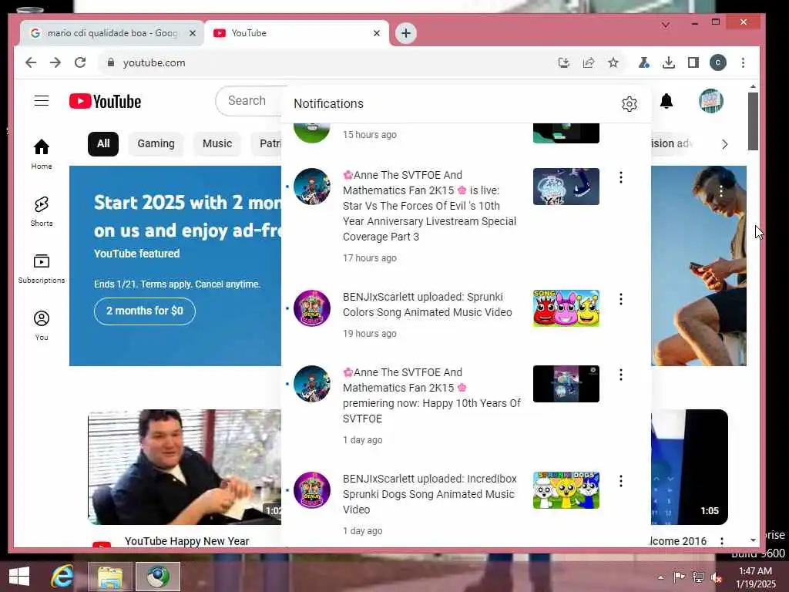
Task: Click the muted volume tray icon
Action: pos(717,577)
